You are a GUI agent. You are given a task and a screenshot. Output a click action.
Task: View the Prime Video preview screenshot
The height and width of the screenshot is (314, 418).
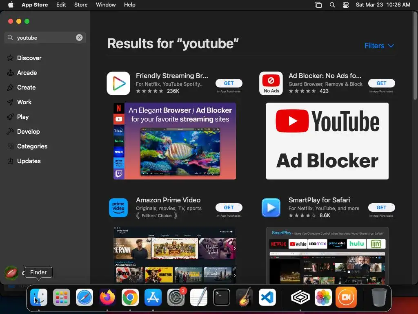point(175,255)
